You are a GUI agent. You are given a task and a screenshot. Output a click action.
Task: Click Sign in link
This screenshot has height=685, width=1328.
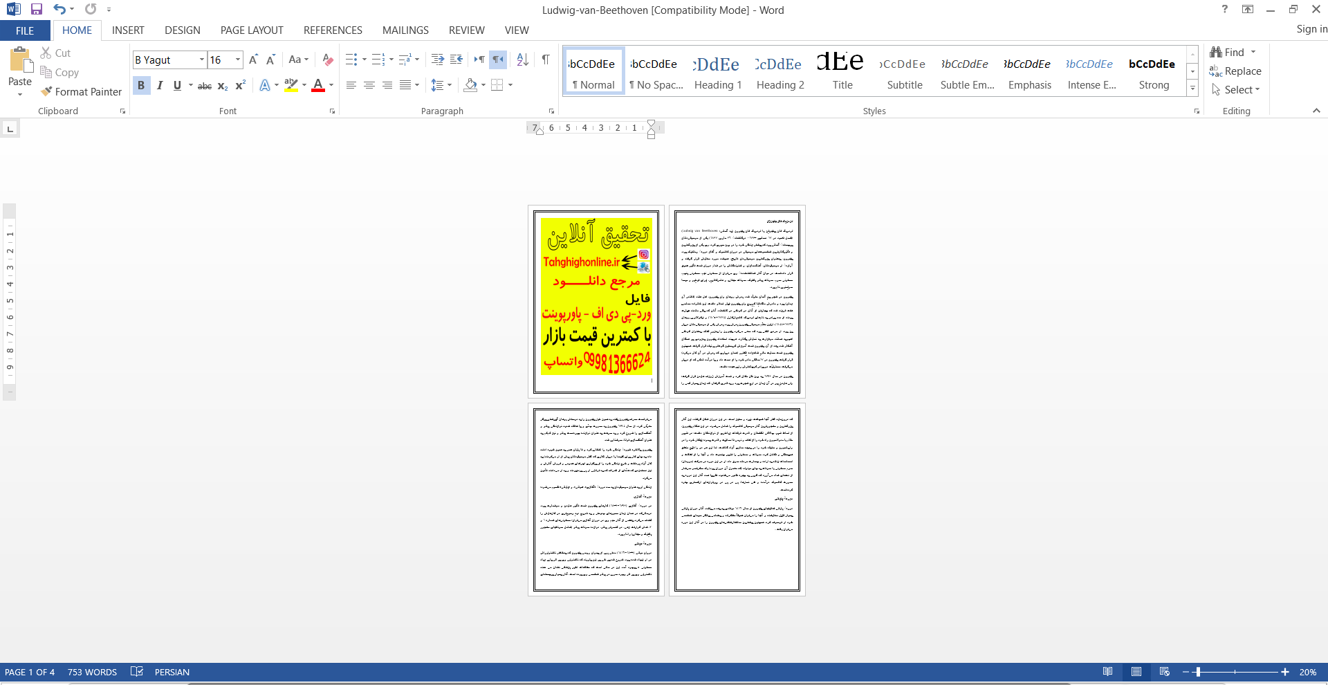(x=1311, y=29)
